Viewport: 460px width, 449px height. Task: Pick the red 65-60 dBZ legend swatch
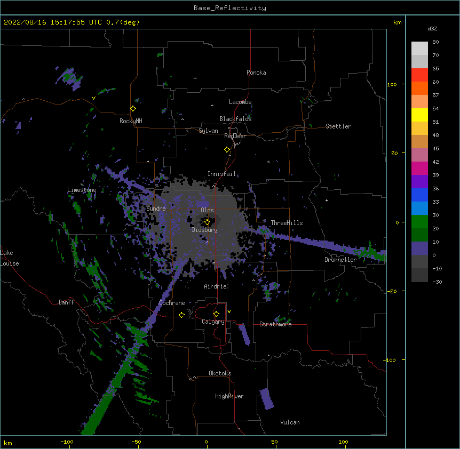point(419,75)
